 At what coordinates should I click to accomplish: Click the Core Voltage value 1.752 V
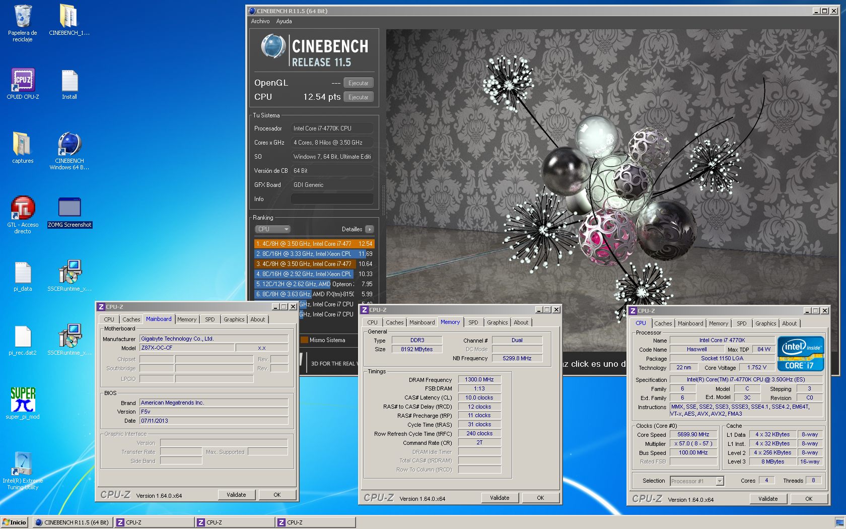click(757, 367)
